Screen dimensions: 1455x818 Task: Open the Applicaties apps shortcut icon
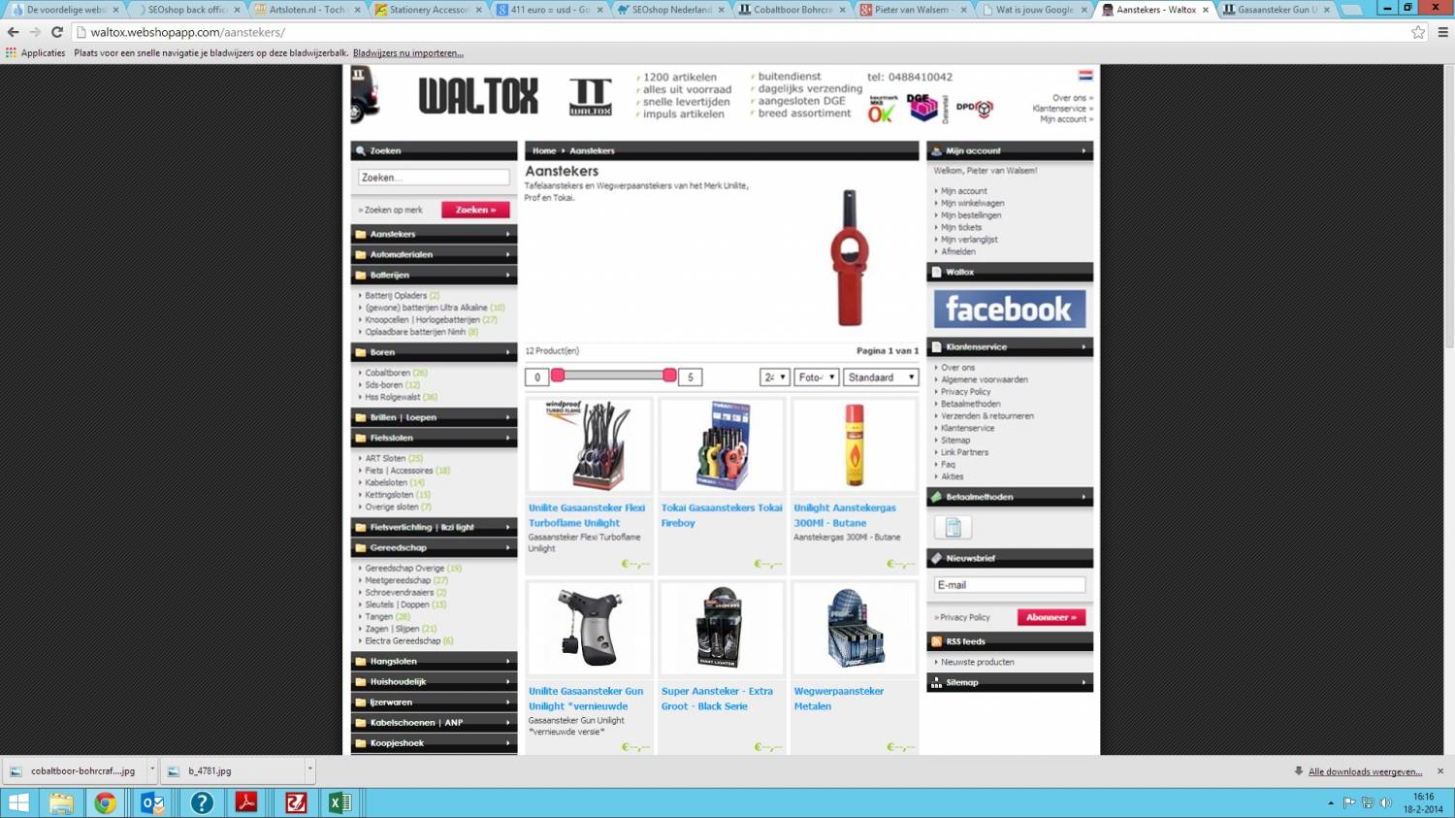point(12,53)
